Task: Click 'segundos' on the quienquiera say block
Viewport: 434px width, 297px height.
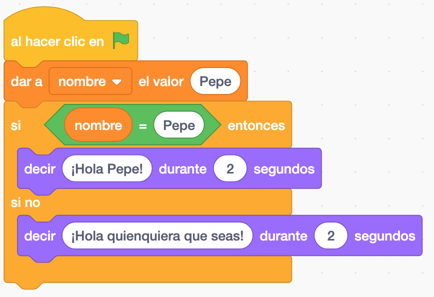Action: click(384, 236)
